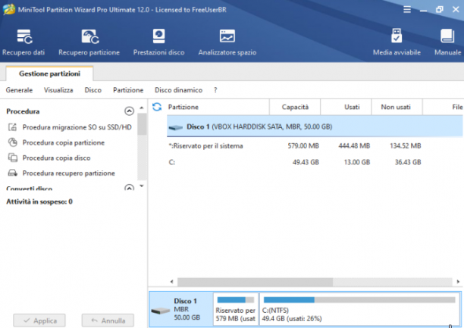Start Procedura recupero partizione
464x328 pixels.
coord(69,173)
